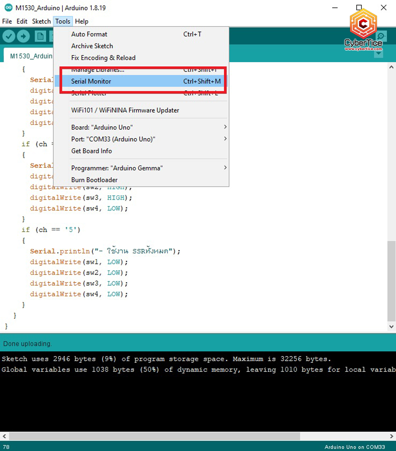Click code line "digitalWrite(sw1, LOW);"
This screenshot has width=396, height=451.
click(79, 262)
